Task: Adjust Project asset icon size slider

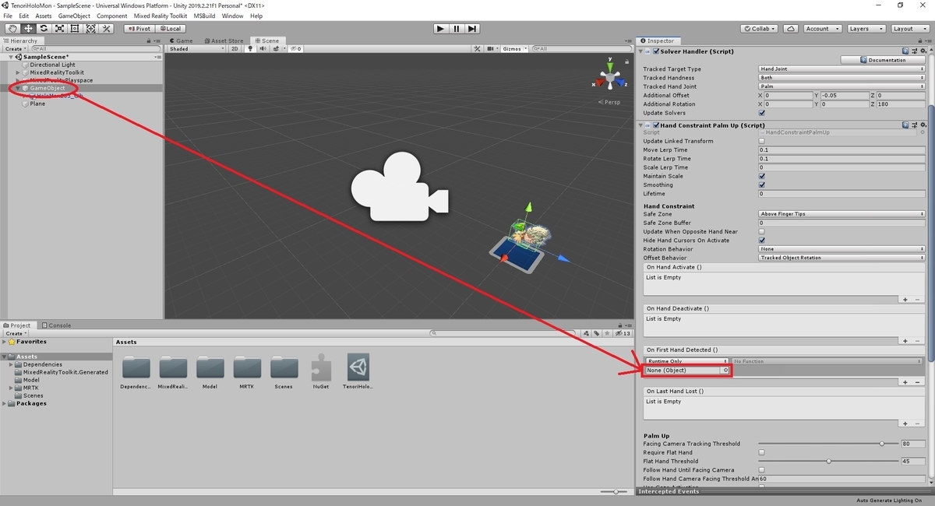Action: 616,492
